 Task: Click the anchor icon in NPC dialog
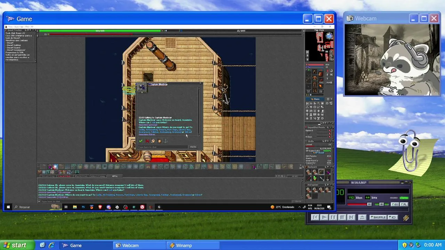[x=165, y=141]
